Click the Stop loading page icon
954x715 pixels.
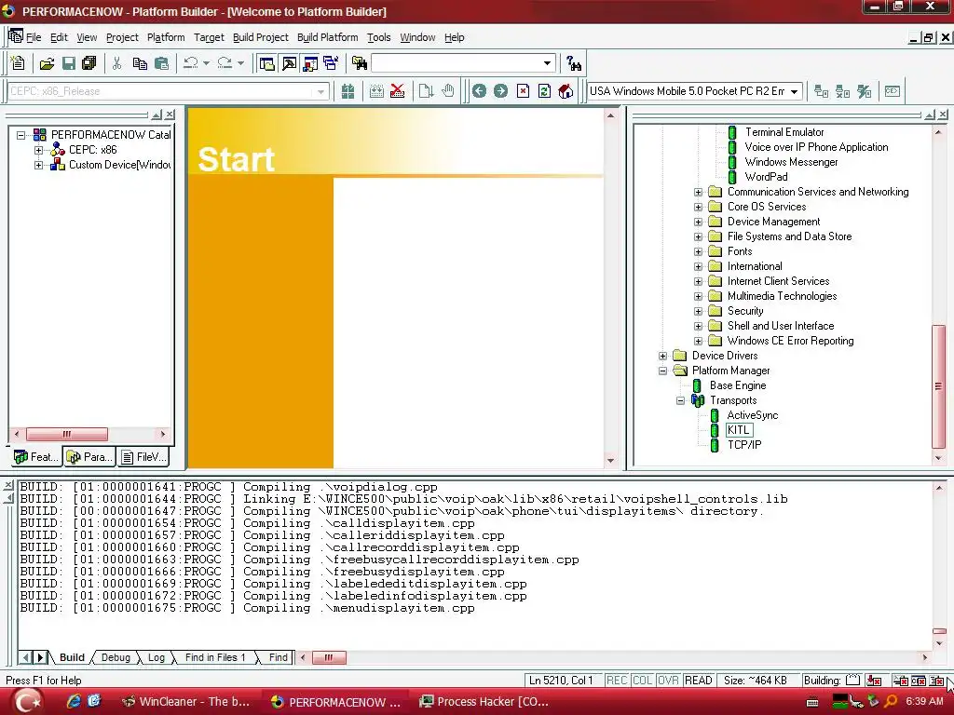click(523, 91)
